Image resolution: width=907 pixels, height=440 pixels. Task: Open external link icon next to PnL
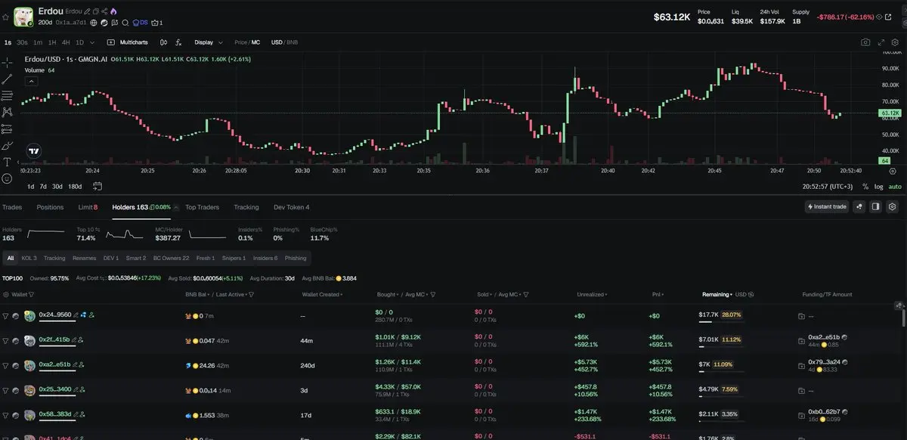(887, 17)
